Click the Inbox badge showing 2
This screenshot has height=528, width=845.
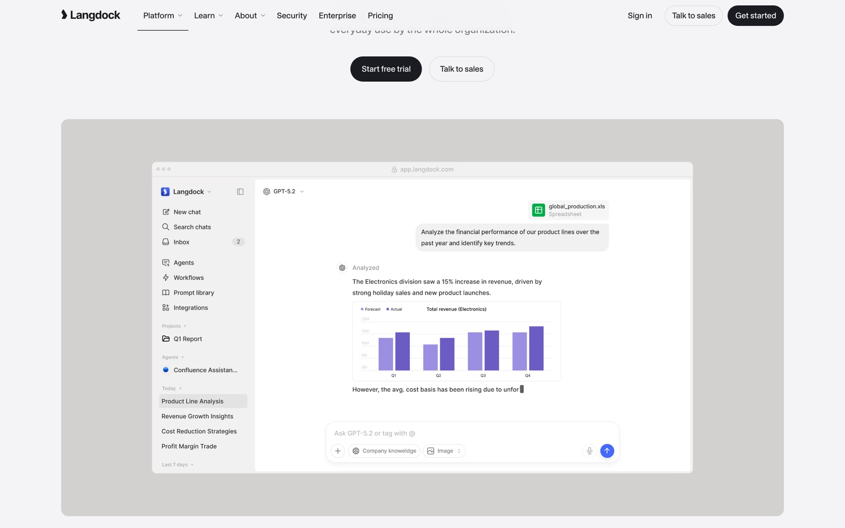point(238,242)
